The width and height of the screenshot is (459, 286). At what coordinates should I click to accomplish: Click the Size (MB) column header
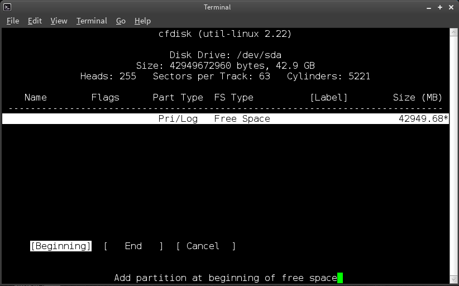[x=418, y=98]
